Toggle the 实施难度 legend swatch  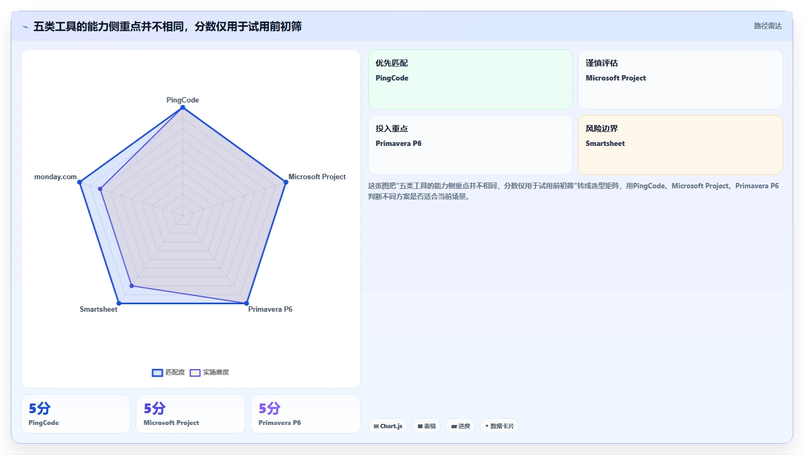point(195,372)
